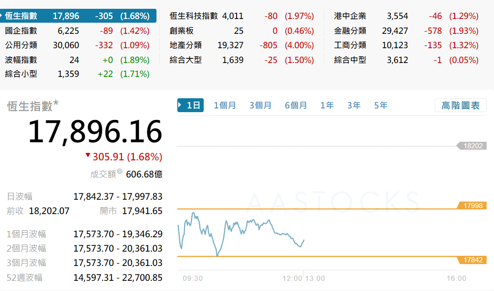The width and height of the screenshot is (494, 291).
Task: Click the 3個月 period tab
Action: coord(261,105)
